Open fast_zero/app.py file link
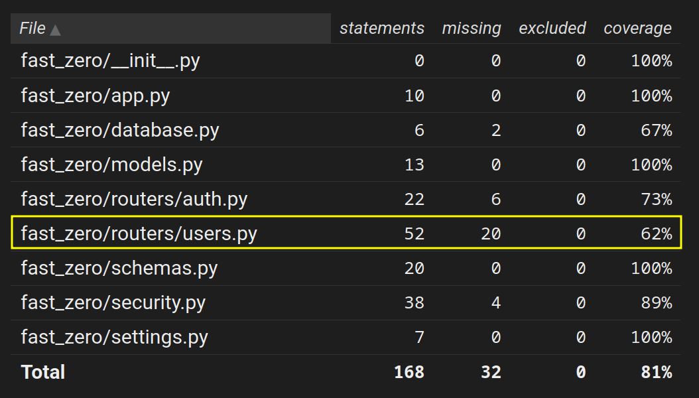699x398 pixels. 95,96
